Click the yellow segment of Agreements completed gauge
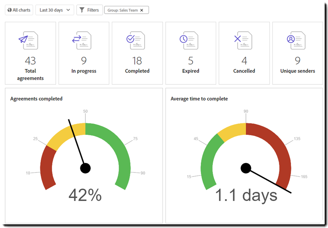The image size is (328, 228). click(x=63, y=136)
